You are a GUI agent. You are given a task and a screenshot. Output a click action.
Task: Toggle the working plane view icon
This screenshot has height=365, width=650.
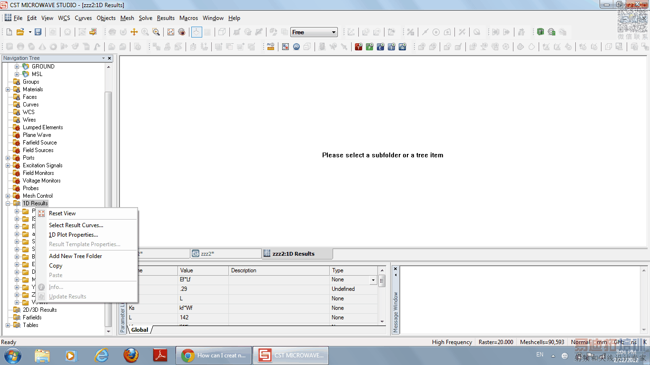click(197, 32)
